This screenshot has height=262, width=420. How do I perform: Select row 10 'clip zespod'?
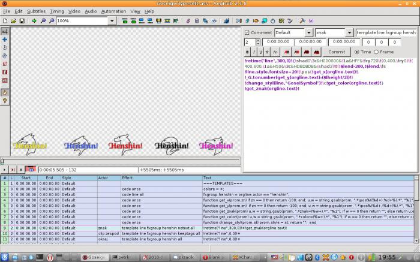click(x=208, y=234)
